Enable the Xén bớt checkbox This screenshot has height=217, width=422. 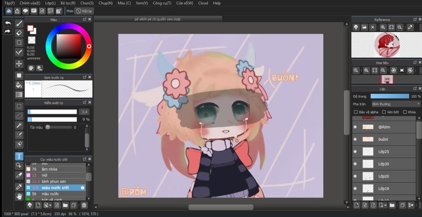(384, 112)
